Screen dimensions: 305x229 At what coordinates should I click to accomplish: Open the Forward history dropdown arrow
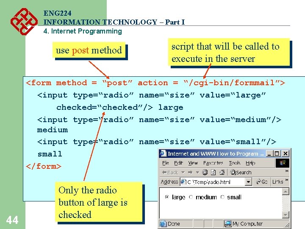[x=198, y=172]
